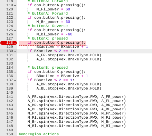Click line number 150 in the gutter

click(10, 134)
